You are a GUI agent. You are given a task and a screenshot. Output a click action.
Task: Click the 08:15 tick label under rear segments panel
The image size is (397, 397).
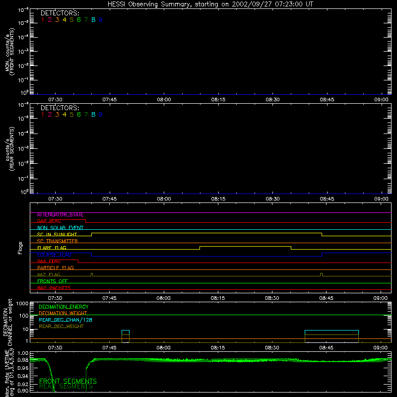pyautogui.click(x=218, y=199)
